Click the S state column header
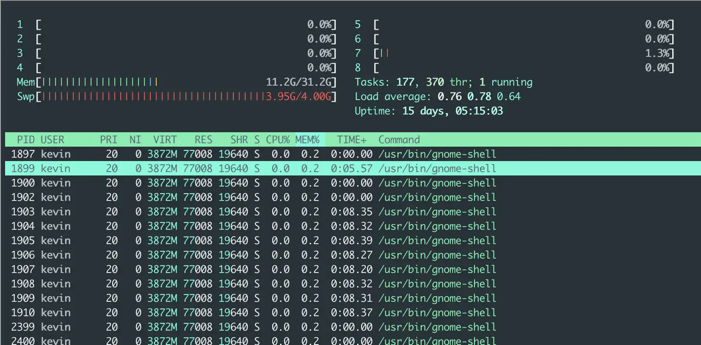 pyautogui.click(x=257, y=140)
